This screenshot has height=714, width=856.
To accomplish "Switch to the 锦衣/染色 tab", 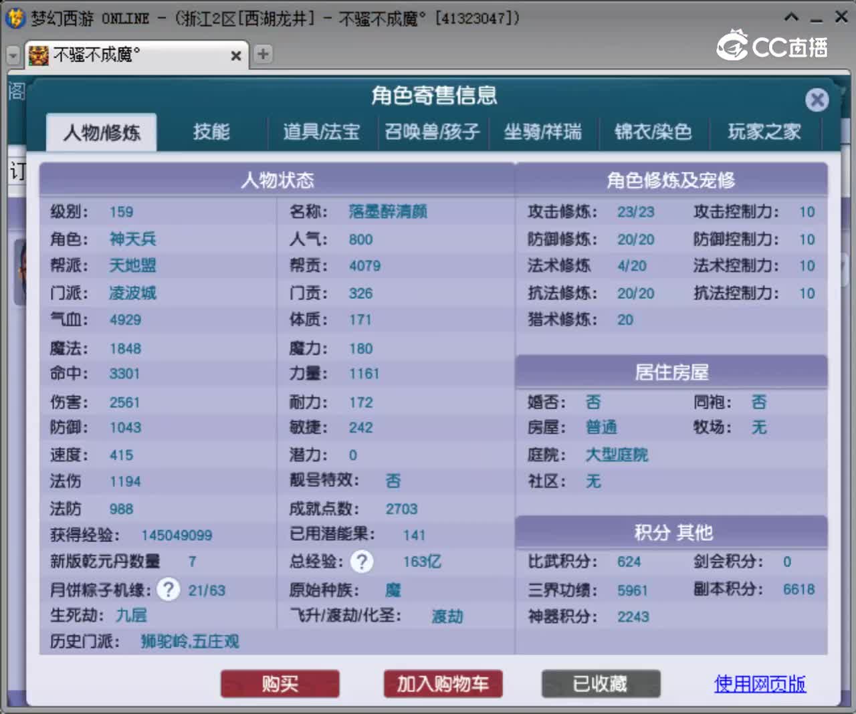I will click(x=653, y=132).
